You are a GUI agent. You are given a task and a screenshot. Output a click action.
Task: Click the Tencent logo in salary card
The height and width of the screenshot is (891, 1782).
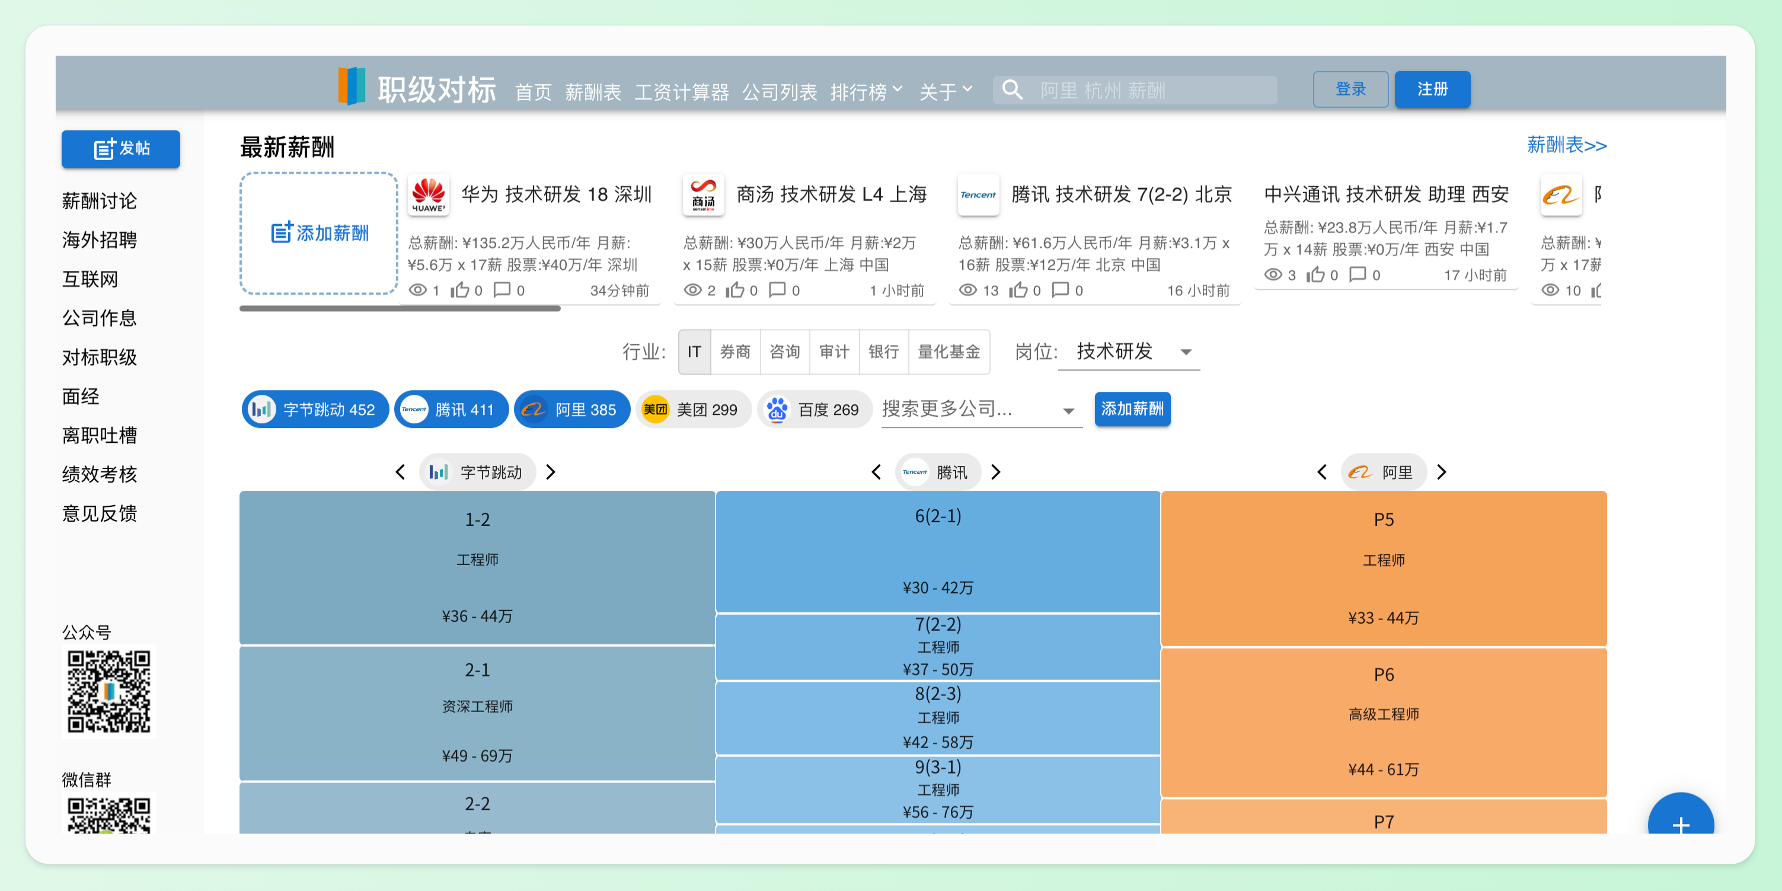(978, 194)
